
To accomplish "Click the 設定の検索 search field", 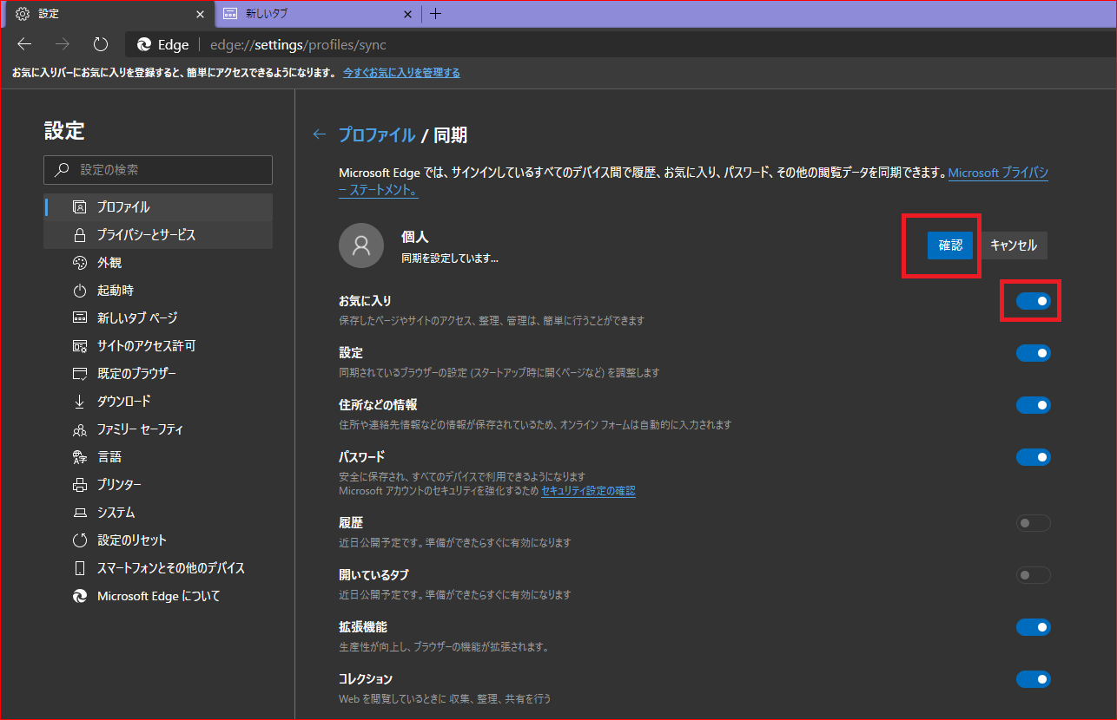I will pos(158,170).
